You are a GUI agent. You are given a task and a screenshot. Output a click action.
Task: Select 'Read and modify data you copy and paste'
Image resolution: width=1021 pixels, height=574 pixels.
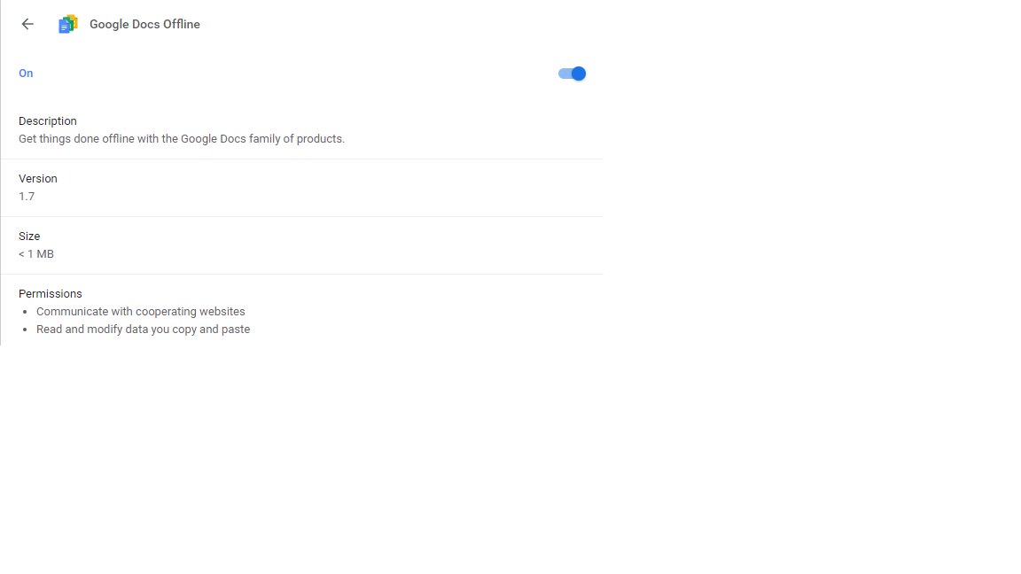point(144,330)
